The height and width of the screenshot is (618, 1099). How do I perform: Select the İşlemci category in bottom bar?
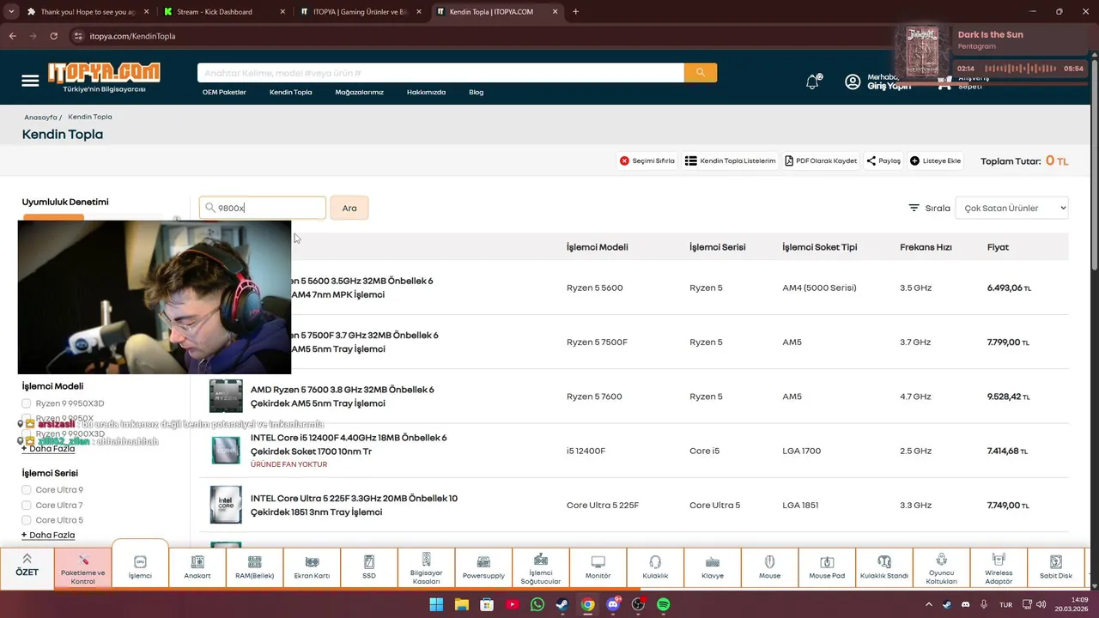[x=140, y=566]
